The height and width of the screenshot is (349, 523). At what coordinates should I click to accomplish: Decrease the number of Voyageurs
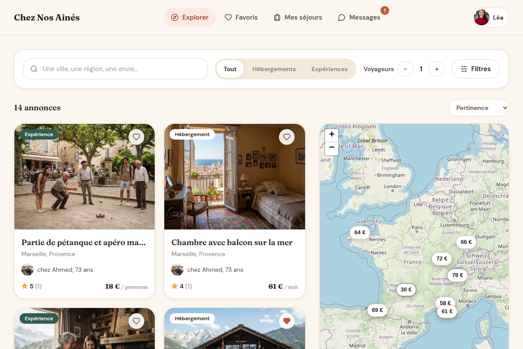coord(405,69)
